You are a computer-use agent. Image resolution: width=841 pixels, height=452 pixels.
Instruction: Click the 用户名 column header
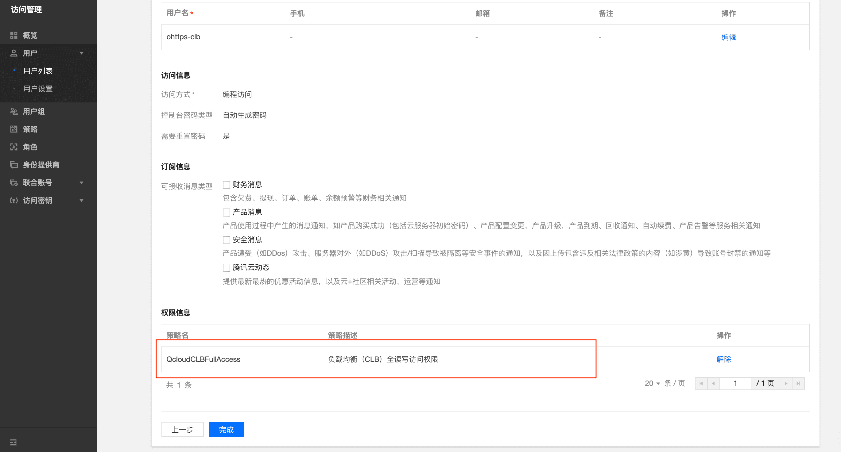pos(178,13)
